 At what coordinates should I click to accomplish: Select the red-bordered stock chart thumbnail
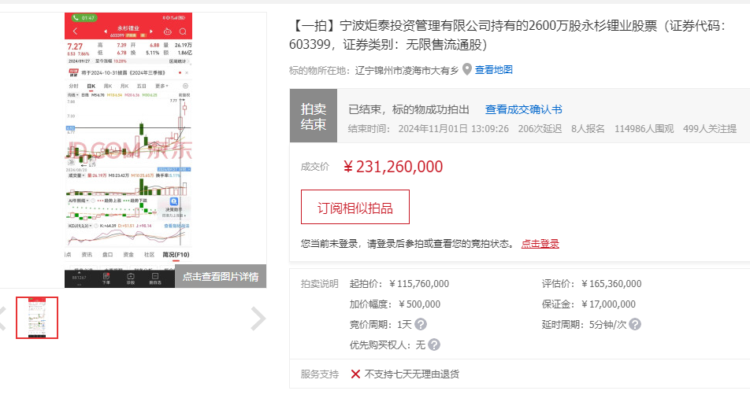(37, 318)
